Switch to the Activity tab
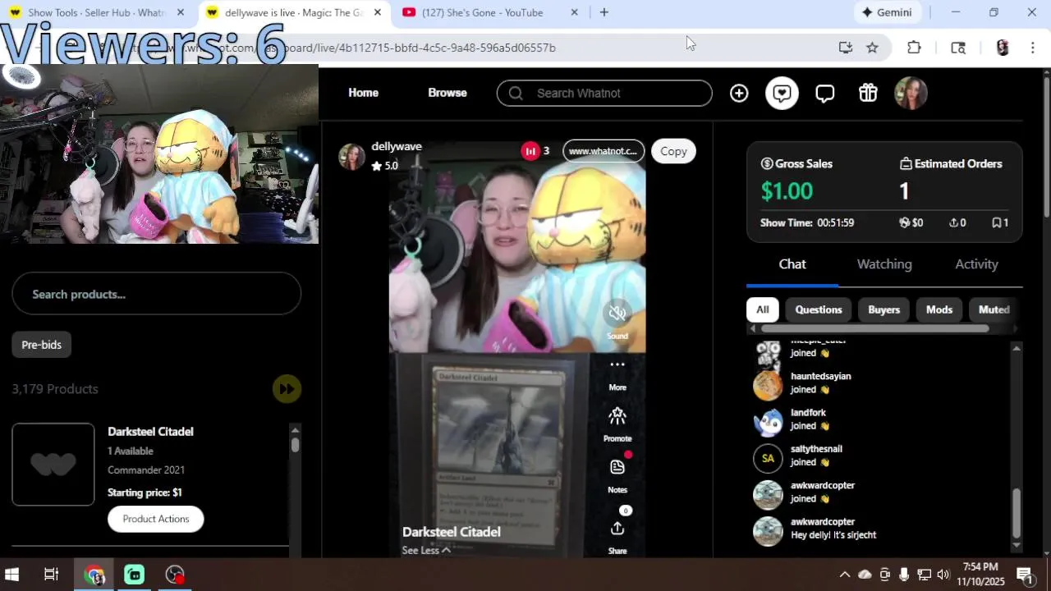The width and height of the screenshot is (1051, 591). tap(976, 264)
